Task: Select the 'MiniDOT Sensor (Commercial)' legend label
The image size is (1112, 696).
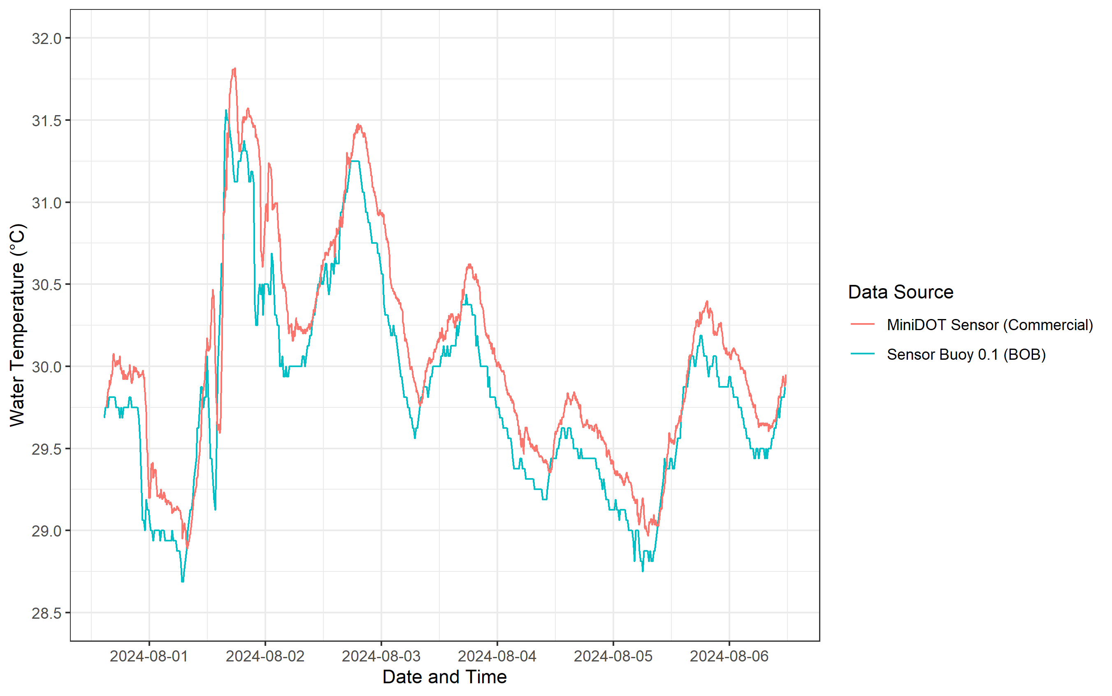Action: (x=990, y=325)
